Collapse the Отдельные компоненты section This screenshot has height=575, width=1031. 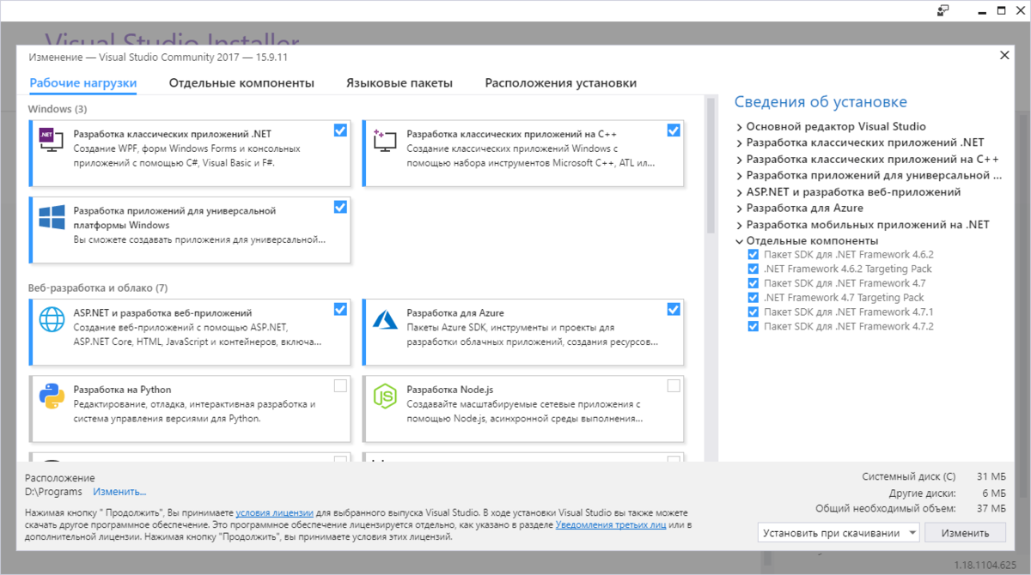740,240
